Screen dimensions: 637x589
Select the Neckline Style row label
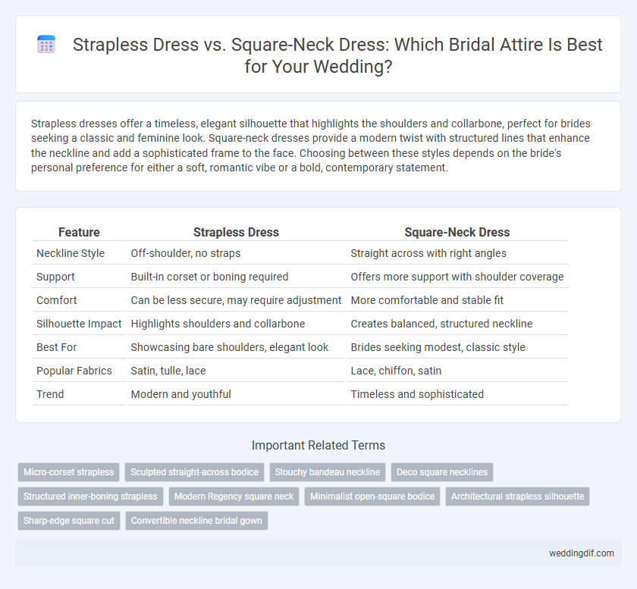71,253
